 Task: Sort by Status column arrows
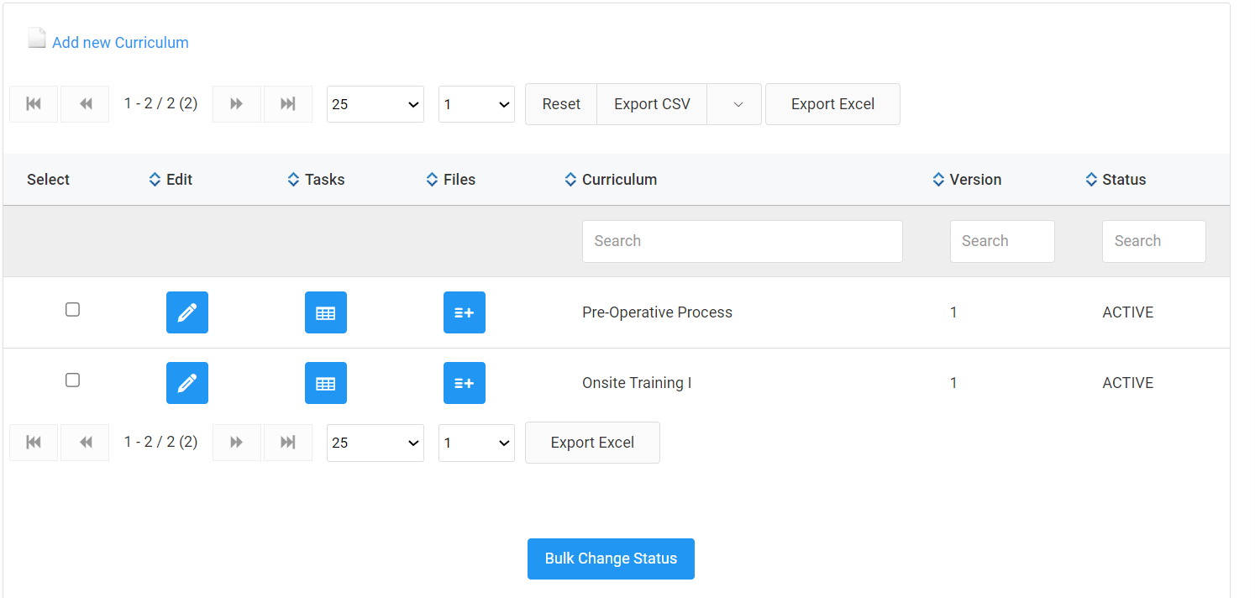(1091, 180)
